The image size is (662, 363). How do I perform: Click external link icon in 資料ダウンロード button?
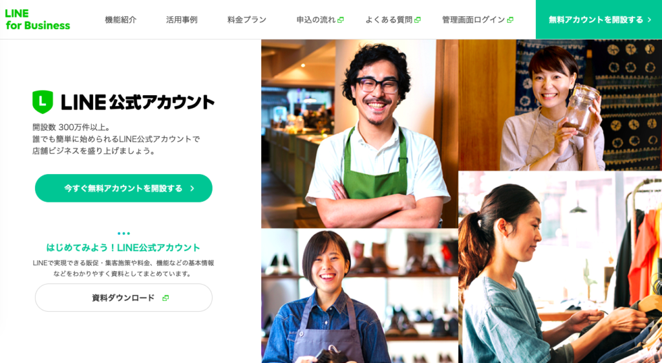tap(165, 298)
